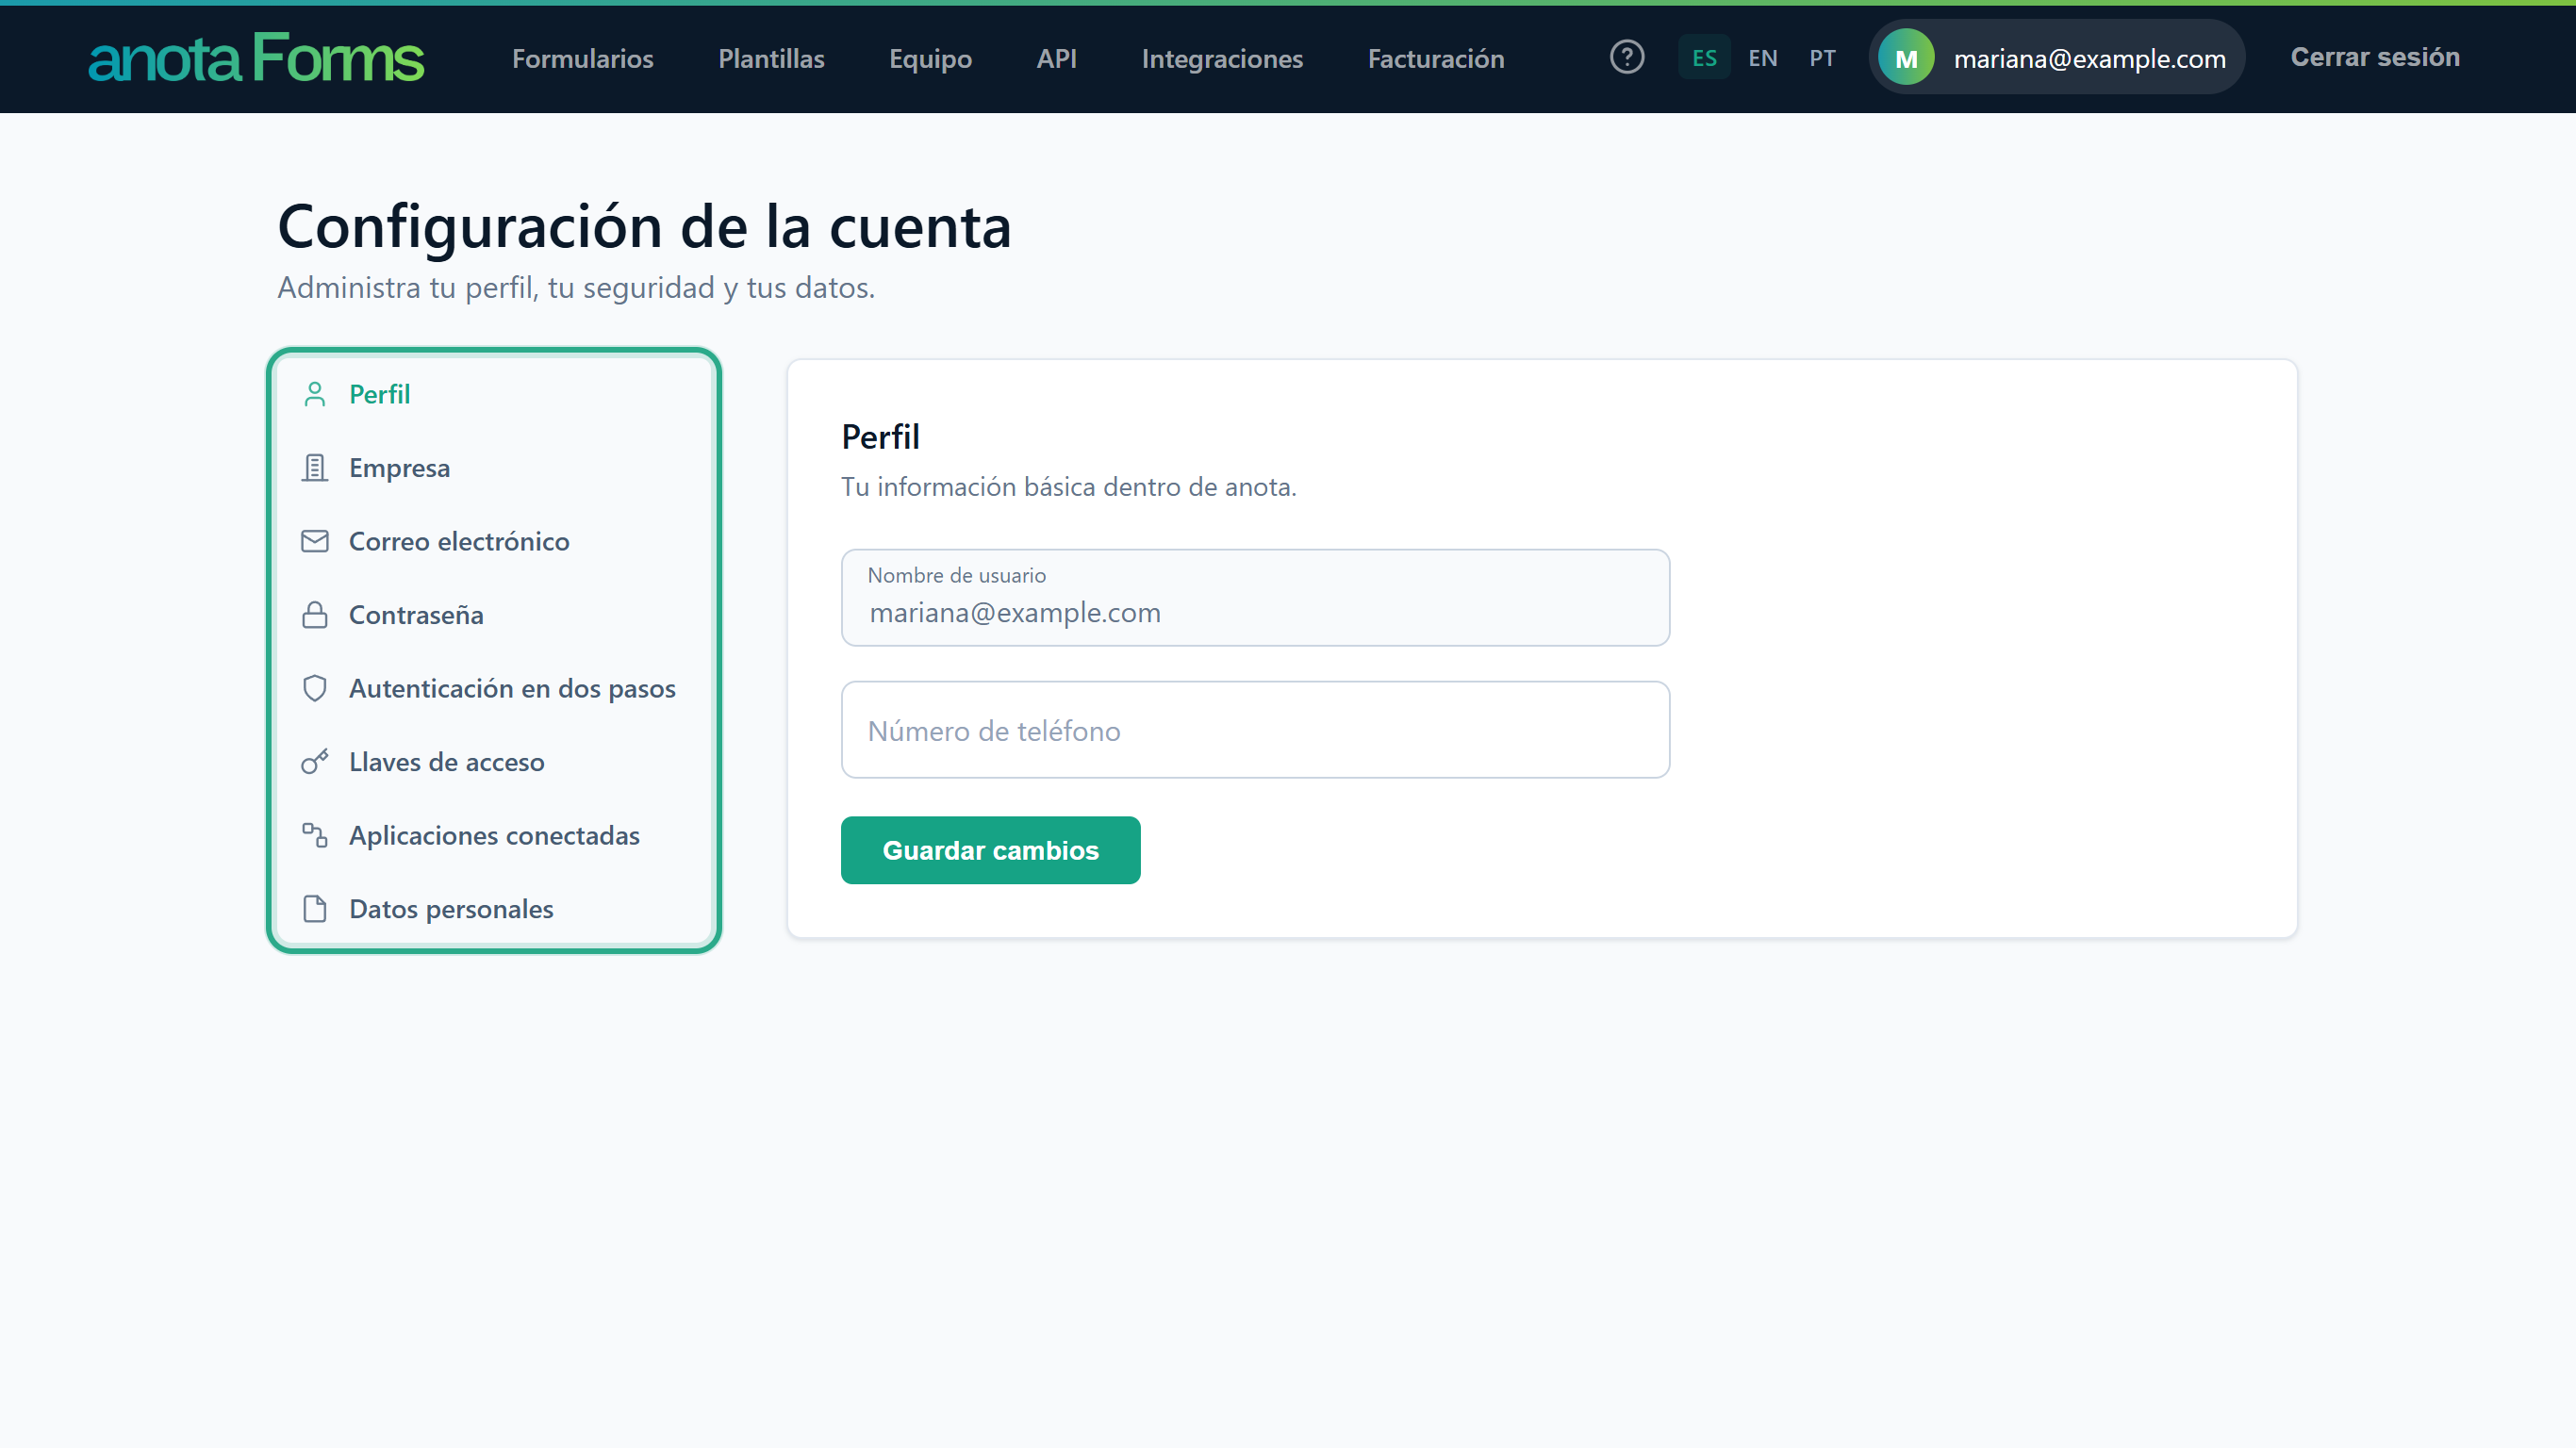Switch language to EN
Viewport: 2576px width, 1448px height.
click(1763, 58)
